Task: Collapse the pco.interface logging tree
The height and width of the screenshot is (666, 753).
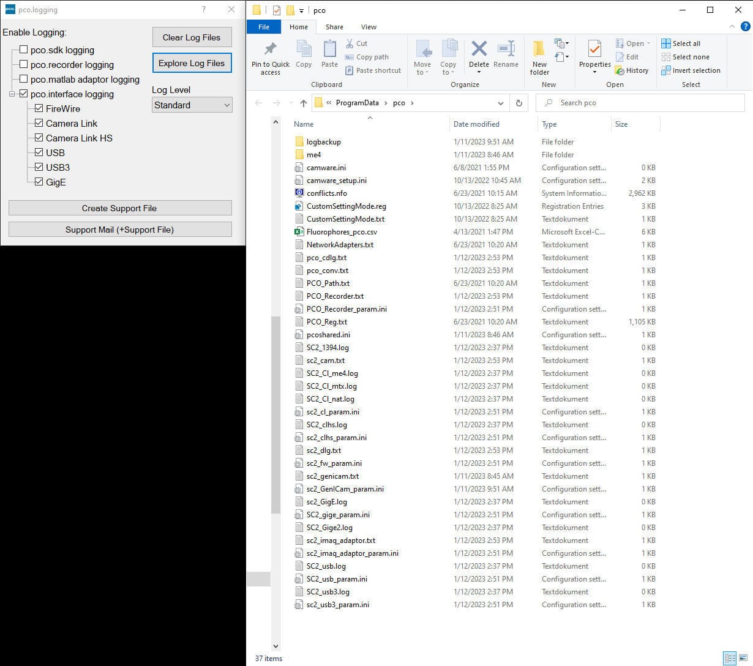Action: (x=11, y=94)
